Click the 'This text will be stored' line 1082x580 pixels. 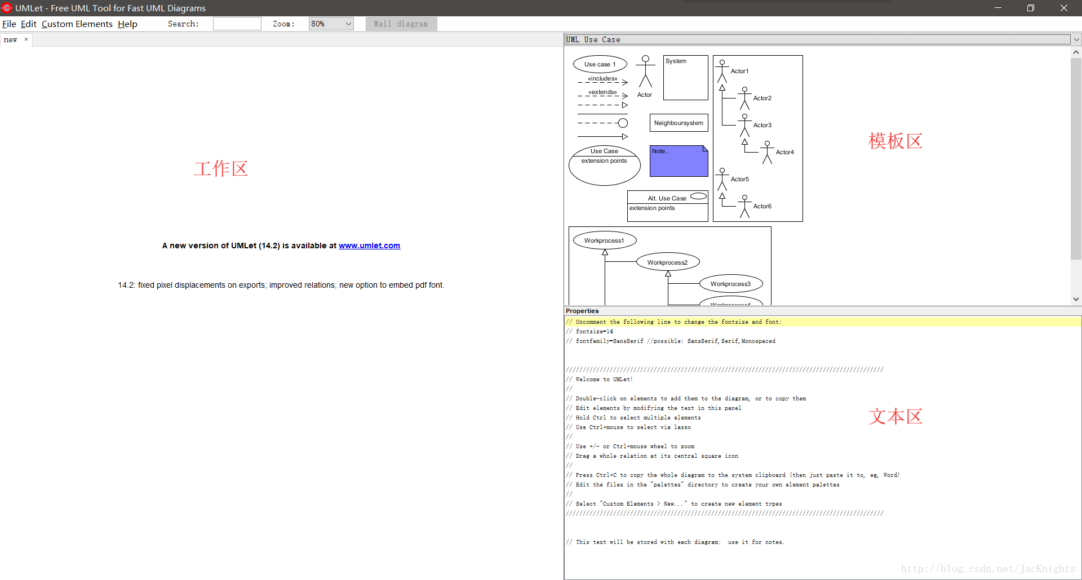tap(675, 542)
